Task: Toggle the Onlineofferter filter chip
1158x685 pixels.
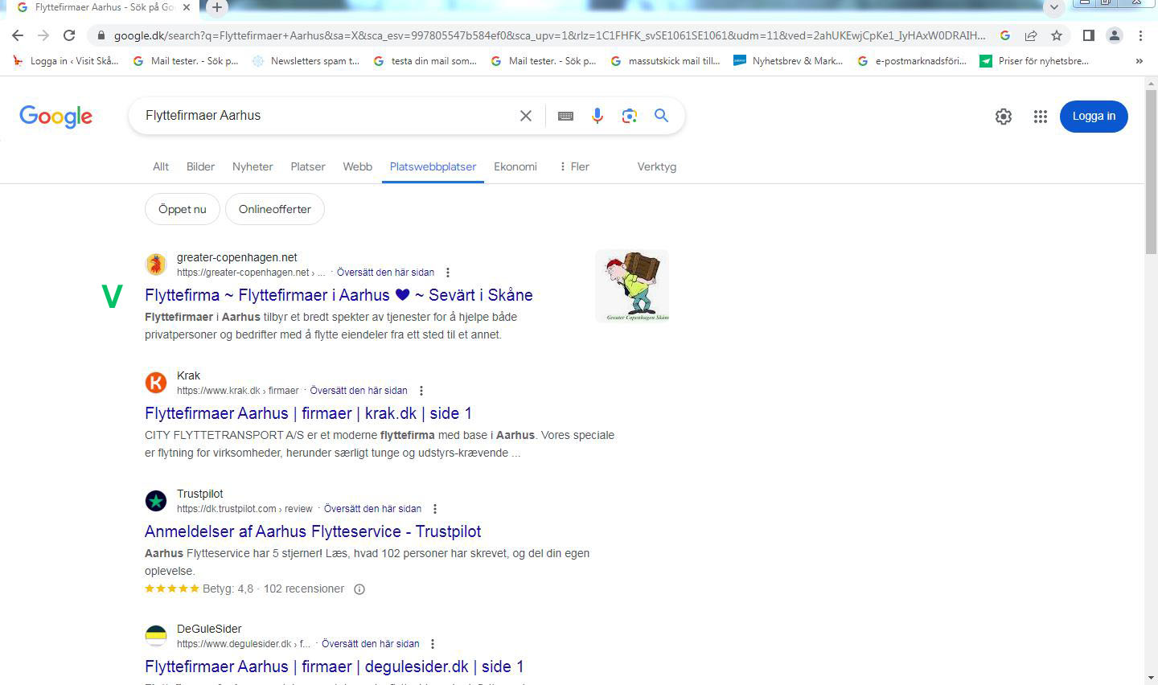Action: [274, 209]
